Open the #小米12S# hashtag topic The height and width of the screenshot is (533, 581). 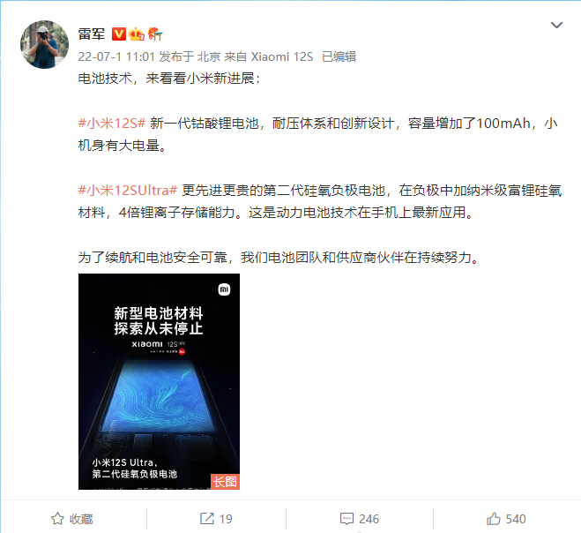[x=112, y=124]
